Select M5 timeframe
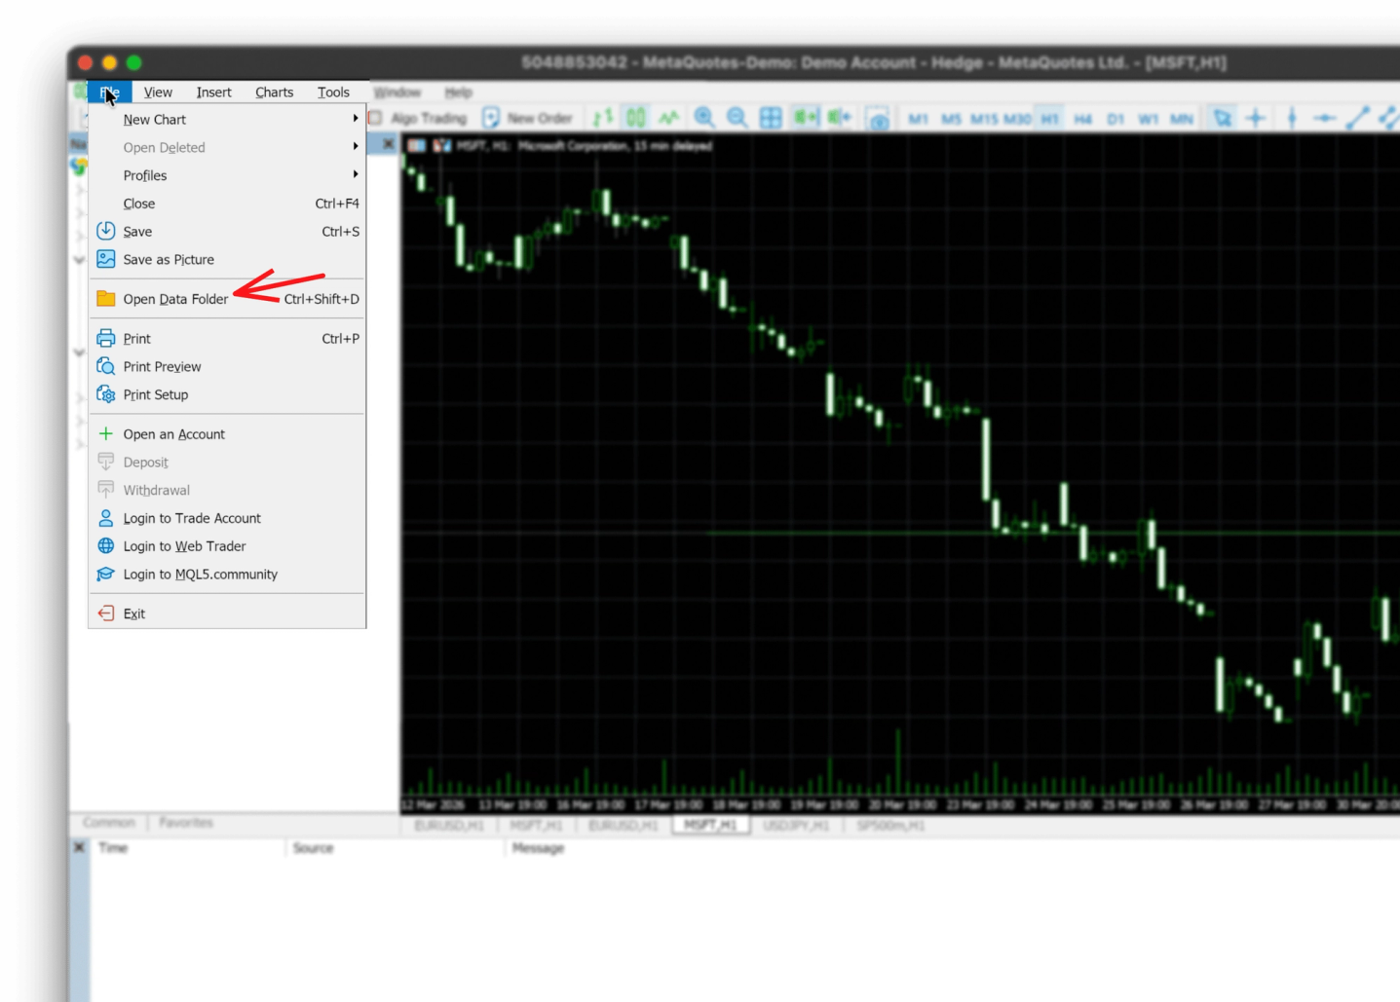This screenshot has height=1002, width=1400. tap(951, 119)
